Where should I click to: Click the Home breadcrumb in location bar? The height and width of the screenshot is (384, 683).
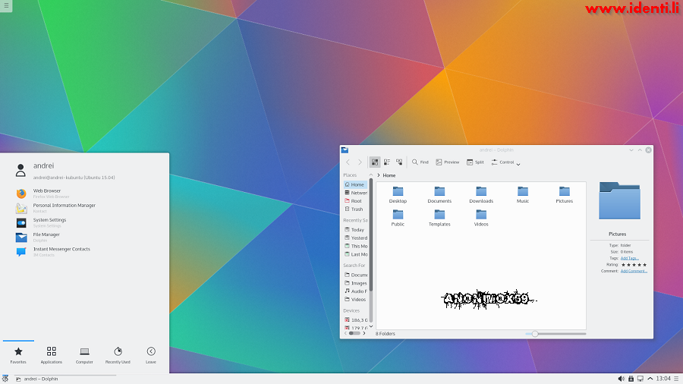point(389,175)
